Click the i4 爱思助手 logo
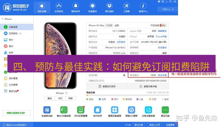The height and width of the screenshot is (127, 223). click(x=16, y=7)
